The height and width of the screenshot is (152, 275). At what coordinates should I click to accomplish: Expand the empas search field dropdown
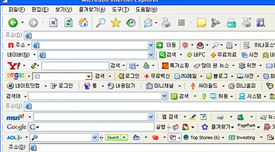click(89, 76)
